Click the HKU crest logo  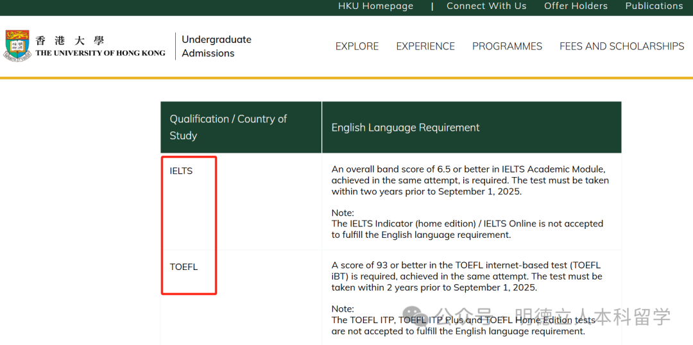tap(17, 46)
